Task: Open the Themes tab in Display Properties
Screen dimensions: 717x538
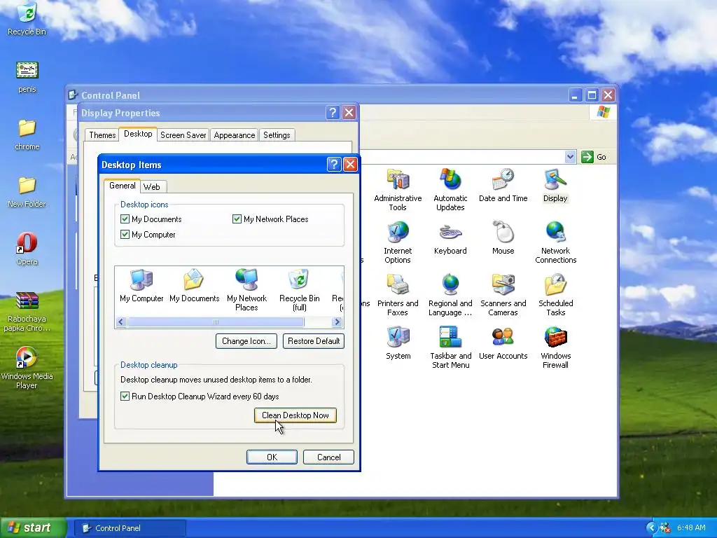Action: pos(102,135)
